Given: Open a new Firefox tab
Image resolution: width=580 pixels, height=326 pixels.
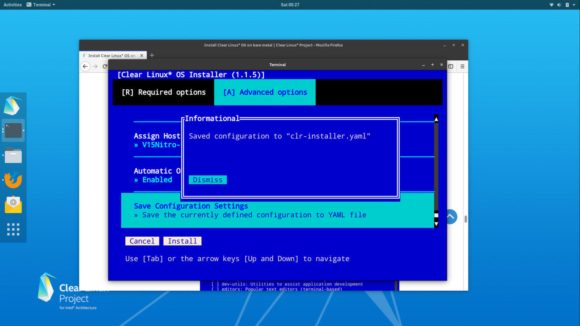Looking at the screenshot, I should pyautogui.click(x=152, y=56).
